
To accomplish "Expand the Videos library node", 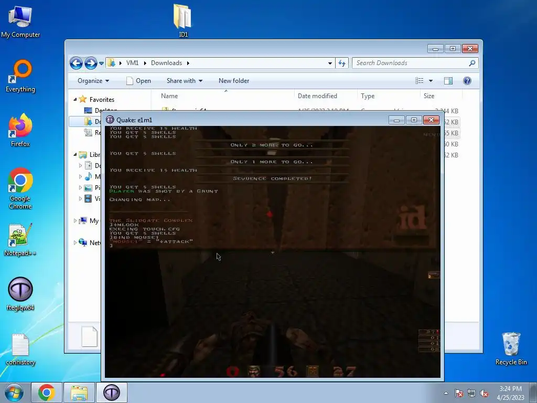I will coord(80,199).
